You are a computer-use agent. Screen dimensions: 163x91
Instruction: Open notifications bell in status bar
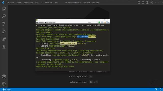tap(161, 89)
